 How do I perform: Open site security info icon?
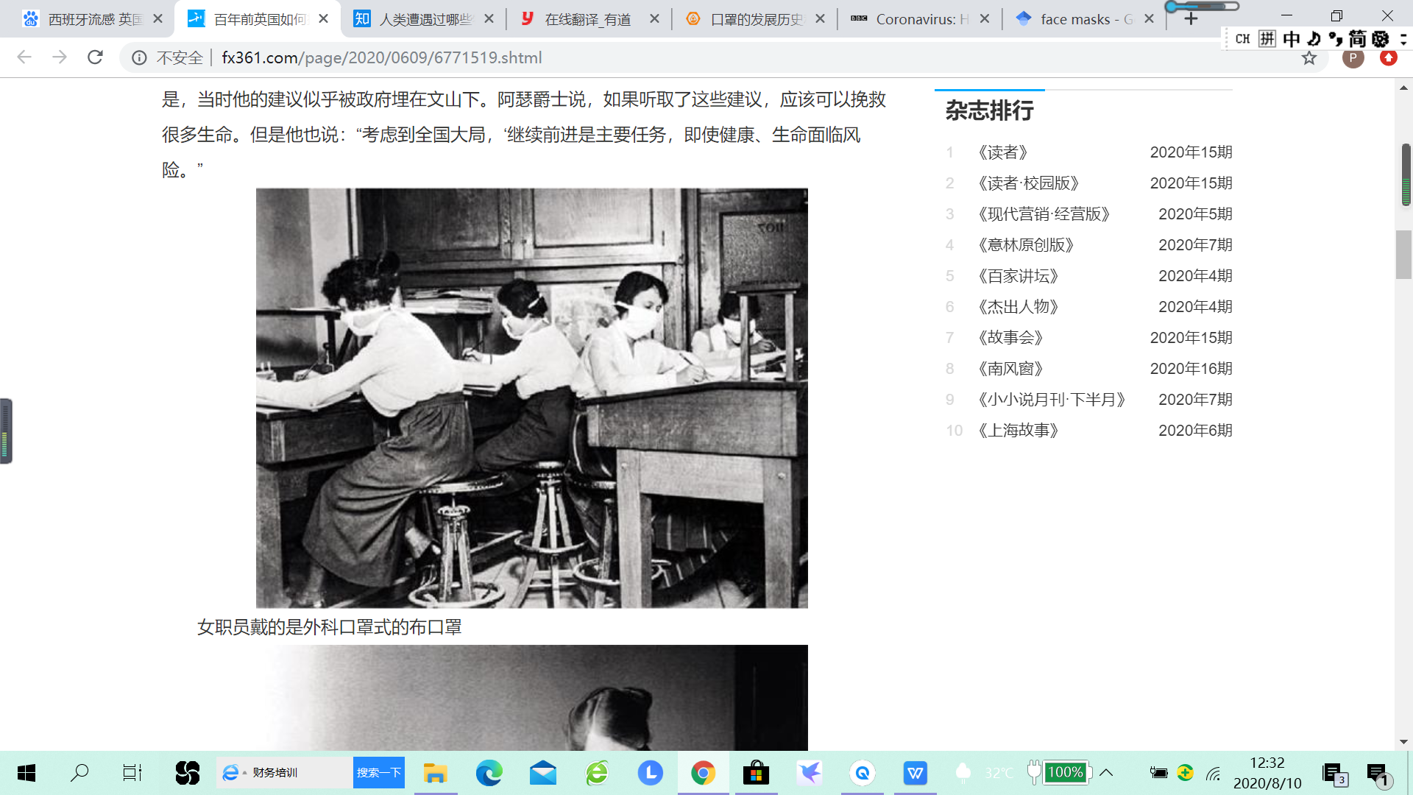[x=139, y=57]
